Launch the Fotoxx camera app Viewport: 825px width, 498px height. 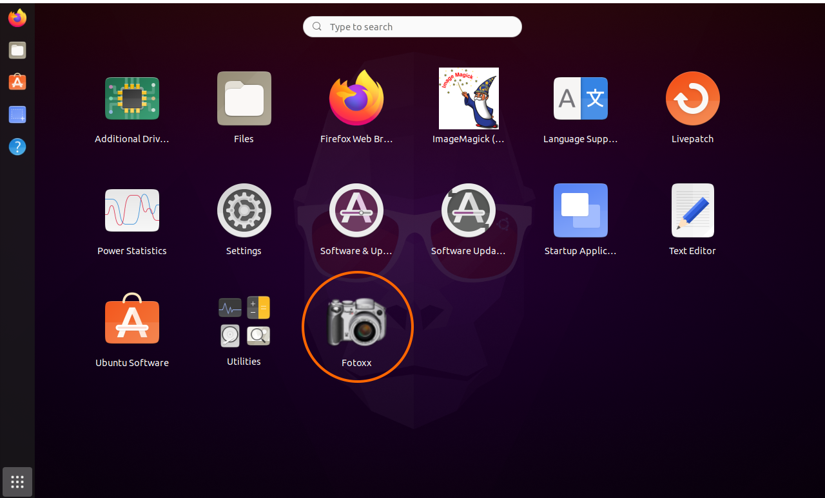(356, 322)
